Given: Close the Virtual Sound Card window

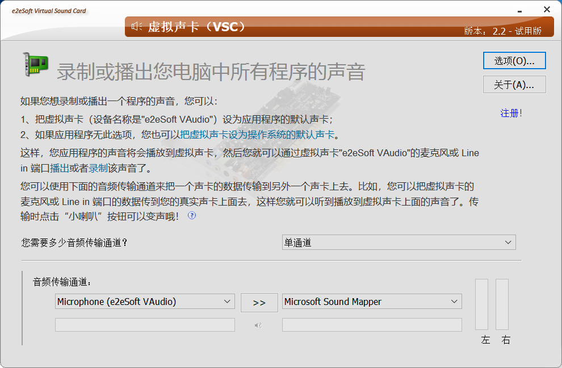Looking at the screenshot, I should (547, 9).
